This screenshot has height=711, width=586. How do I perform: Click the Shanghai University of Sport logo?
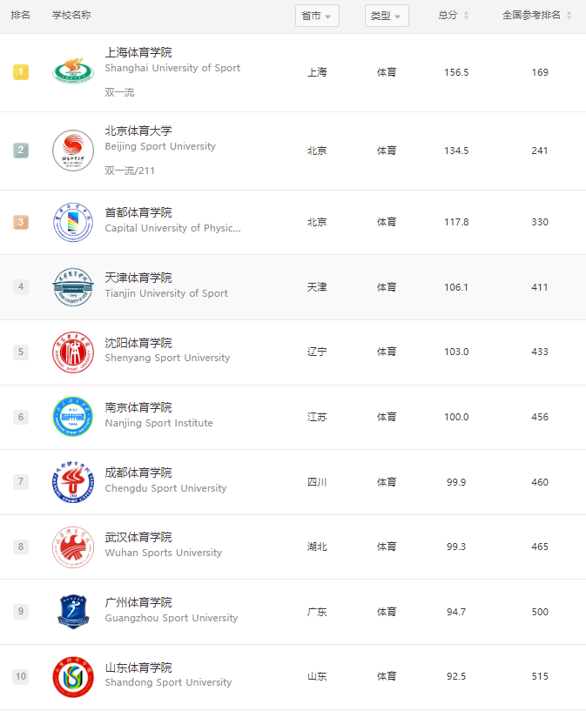pyautogui.click(x=73, y=72)
